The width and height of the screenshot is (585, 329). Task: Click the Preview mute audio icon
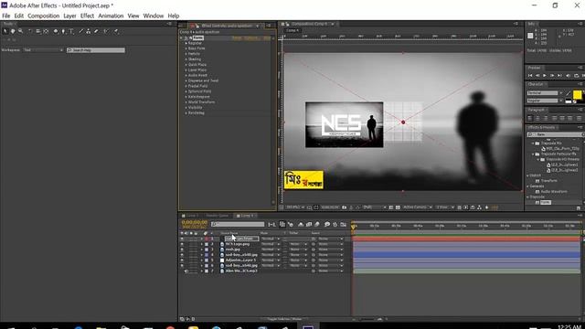(x=568, y=76)
